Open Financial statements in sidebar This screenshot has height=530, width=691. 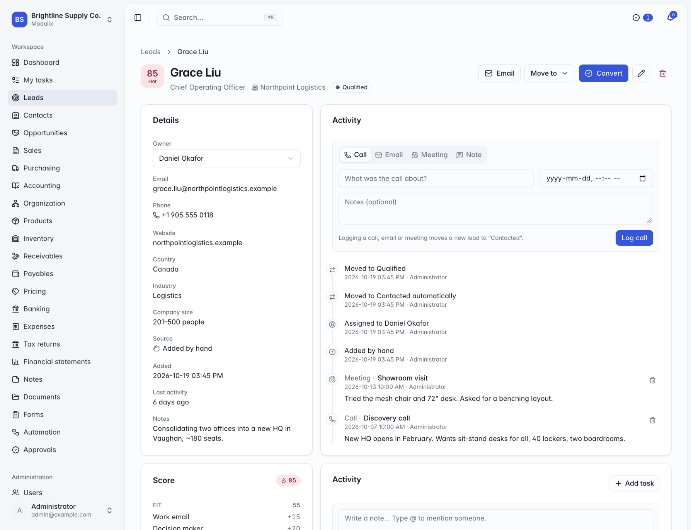tap(63, 362)
